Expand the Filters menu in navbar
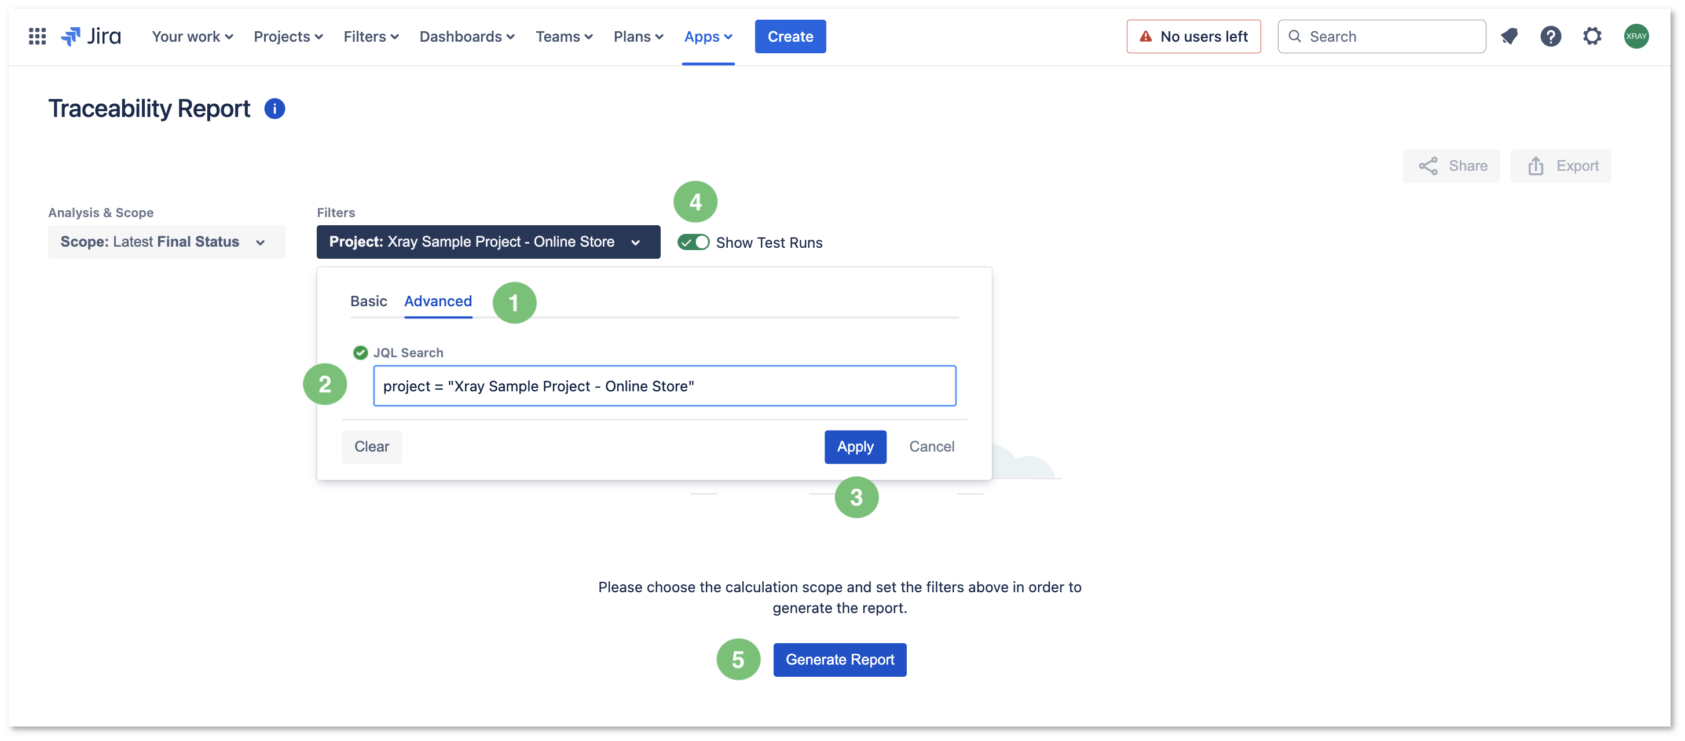 [x=371, y=36]
